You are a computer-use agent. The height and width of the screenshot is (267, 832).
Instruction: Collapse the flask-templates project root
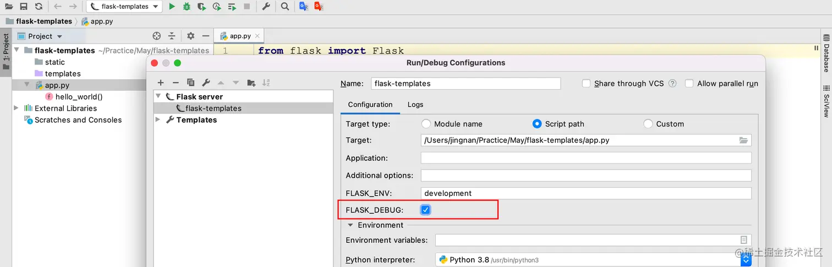click(x=17, y=50)
